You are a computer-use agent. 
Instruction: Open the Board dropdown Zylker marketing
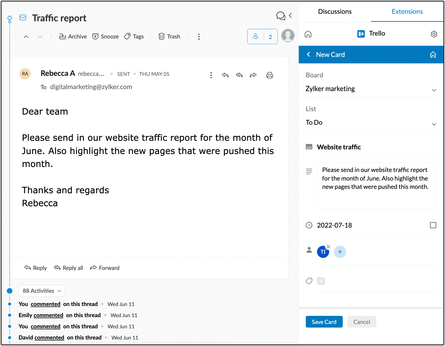[x=371, y=89]
